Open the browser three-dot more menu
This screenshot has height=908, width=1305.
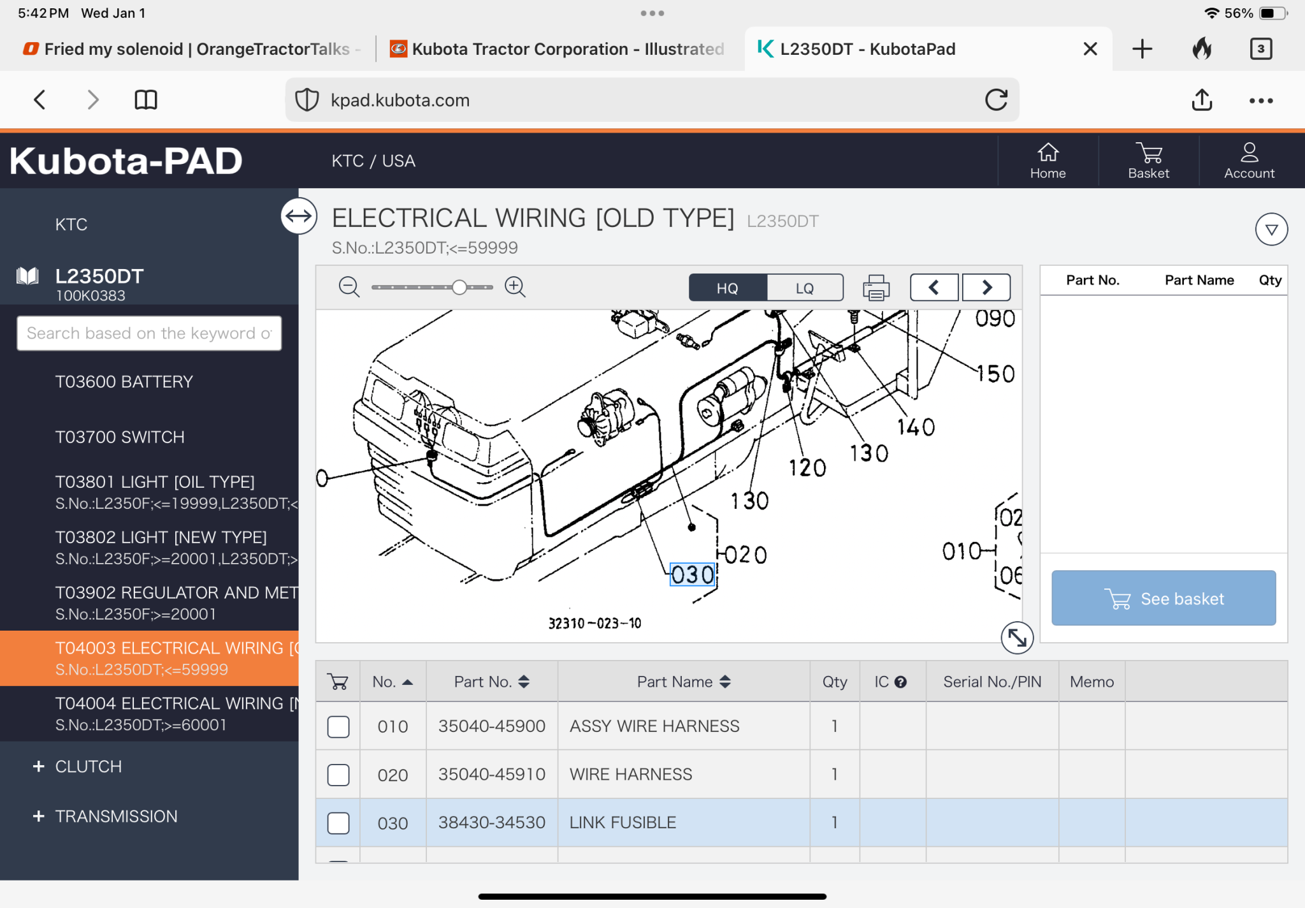pyautogui.click(x=1261, y=101)
